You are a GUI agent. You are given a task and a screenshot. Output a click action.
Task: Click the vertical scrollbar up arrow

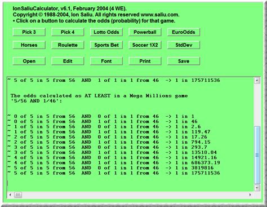257,81
